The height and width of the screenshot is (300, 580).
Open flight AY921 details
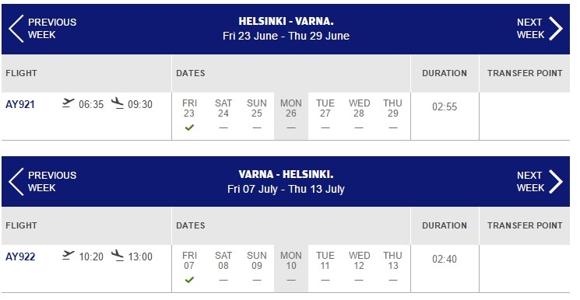[20, 105]
